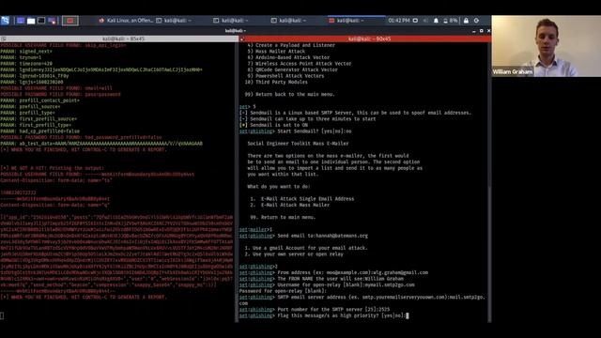The width and height of the screenshot is (601, 338).
Task: Minimize the kali@kali terminal window
Action: click(473, 31)
